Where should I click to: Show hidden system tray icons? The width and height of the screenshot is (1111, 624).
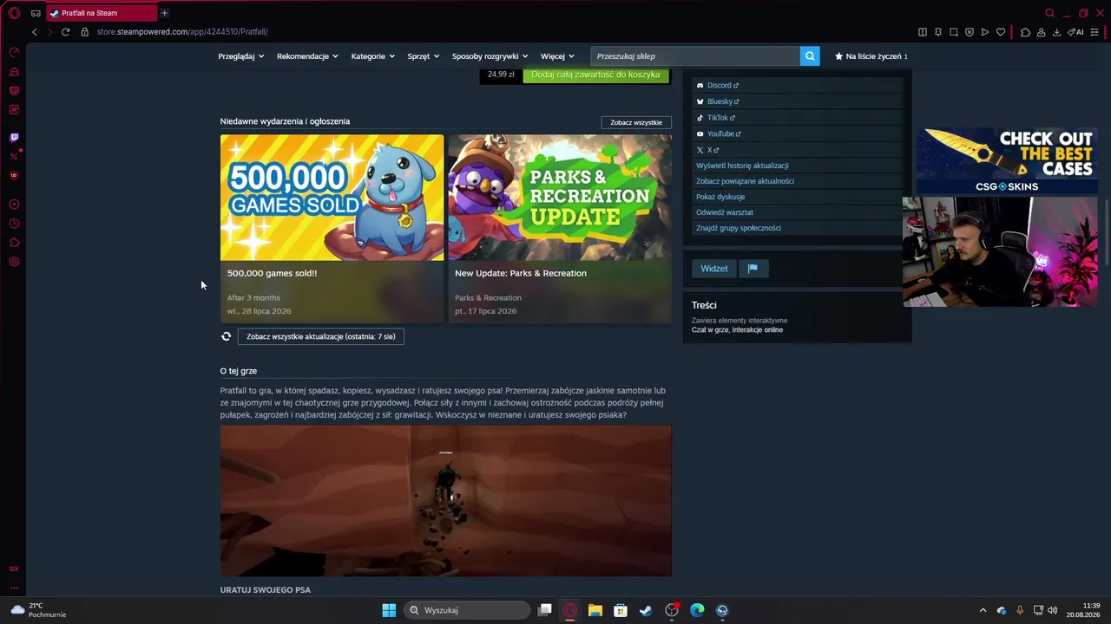coord(983,610)
